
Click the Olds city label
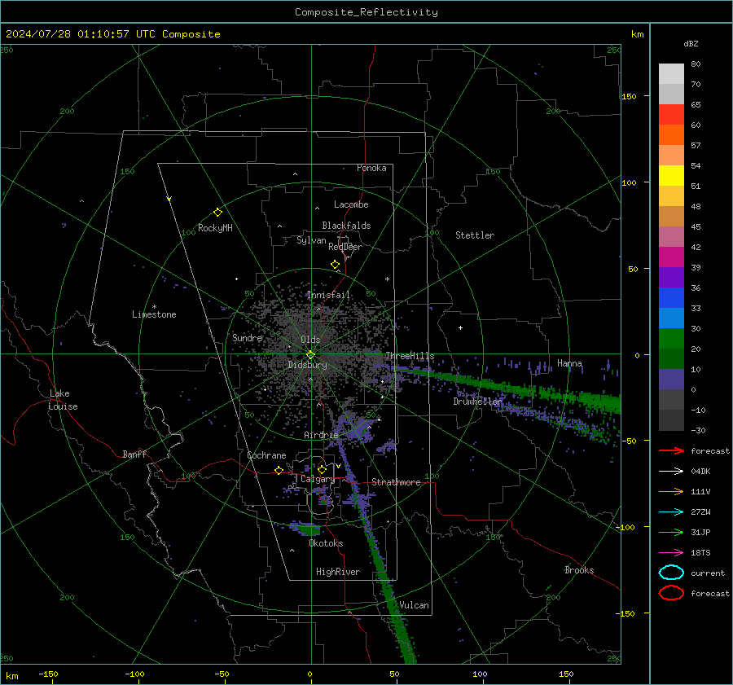point(310,340)
